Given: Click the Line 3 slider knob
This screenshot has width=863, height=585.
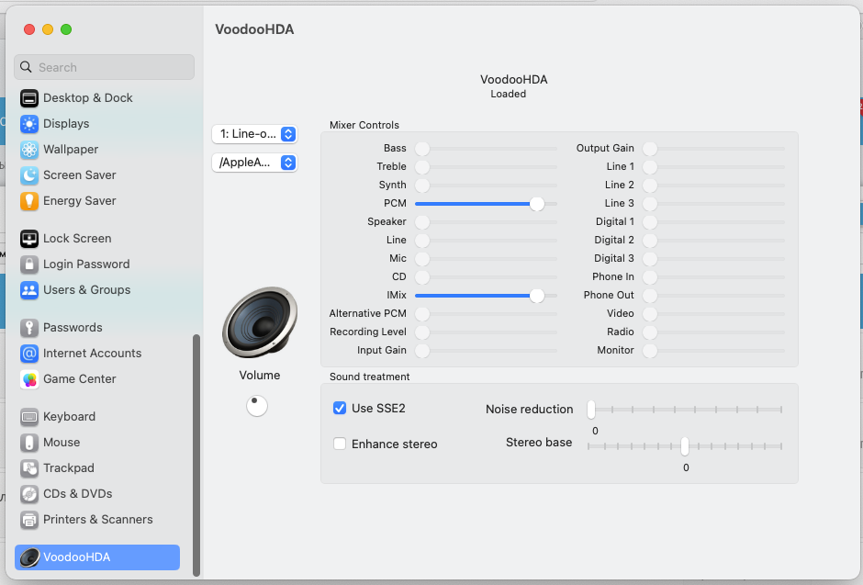Looking at the screenshot, I should pyautogui.click(x=650, y=204).
